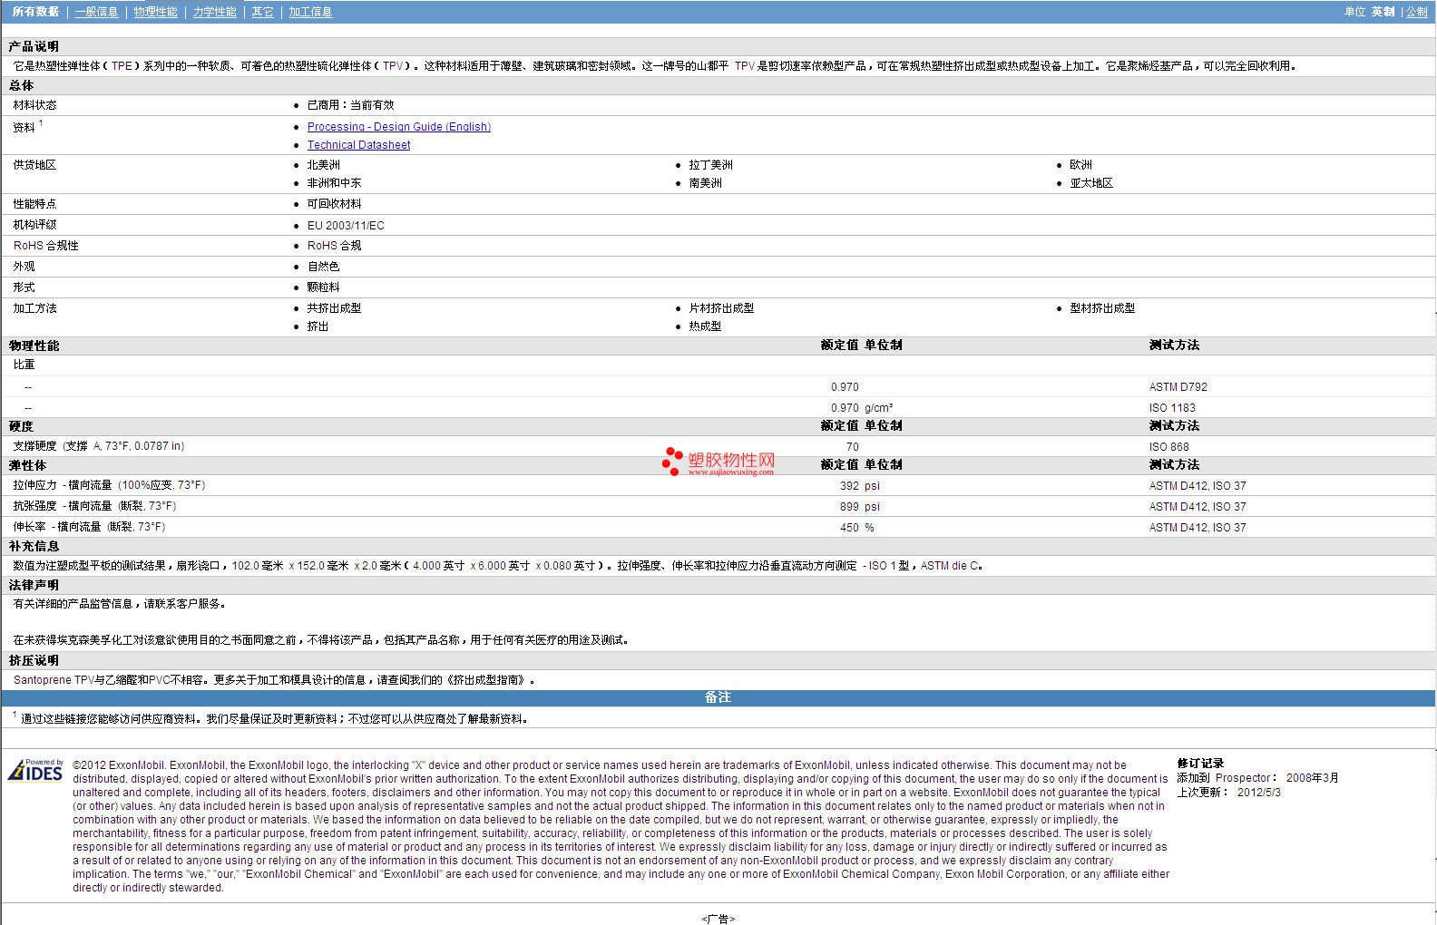
Task: Click the 补充信息 section header
Action: point(34,546)
